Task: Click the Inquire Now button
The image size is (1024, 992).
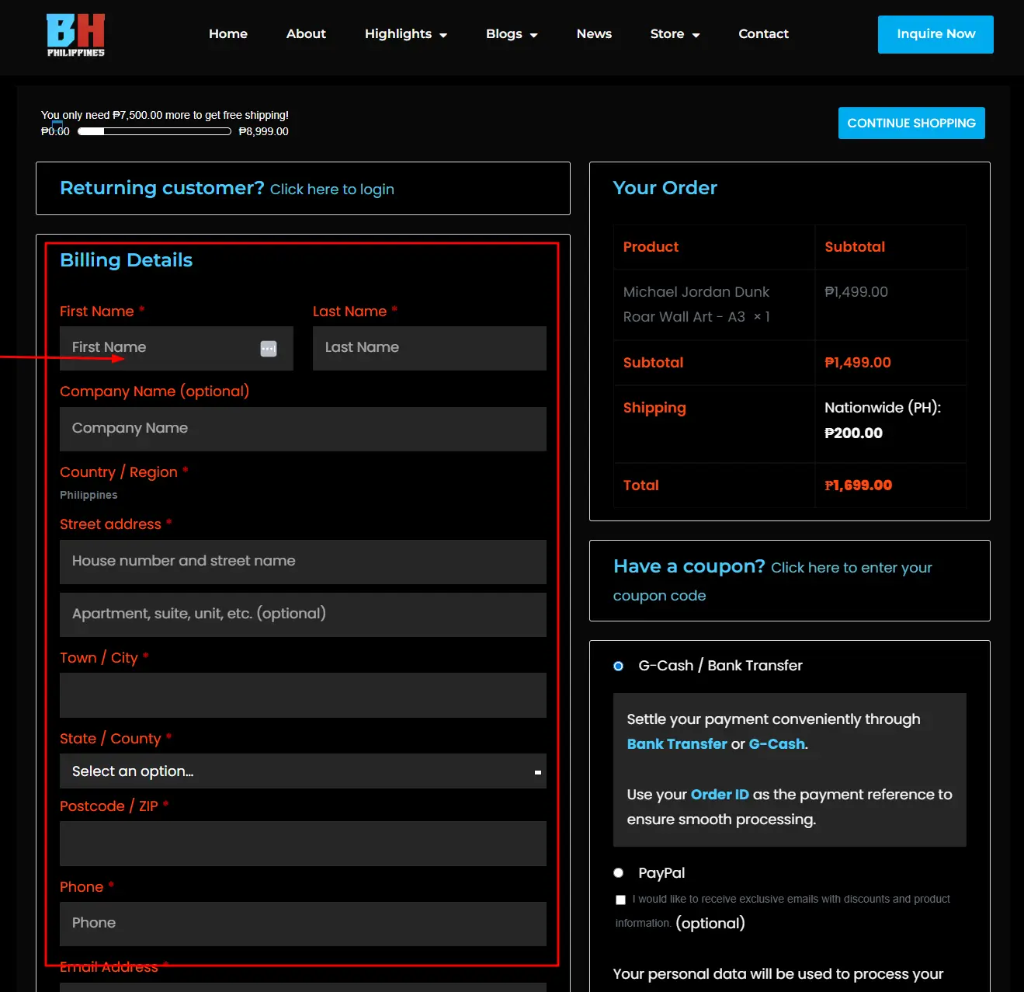Action: (935, 34)
